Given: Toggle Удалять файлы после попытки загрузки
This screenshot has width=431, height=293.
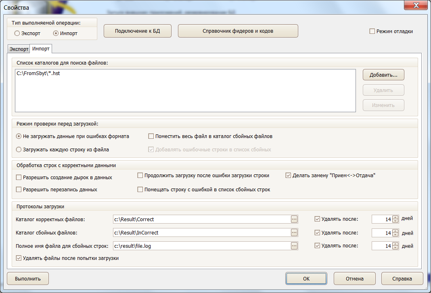Looking at the screenshot, I should coord(19,258).
